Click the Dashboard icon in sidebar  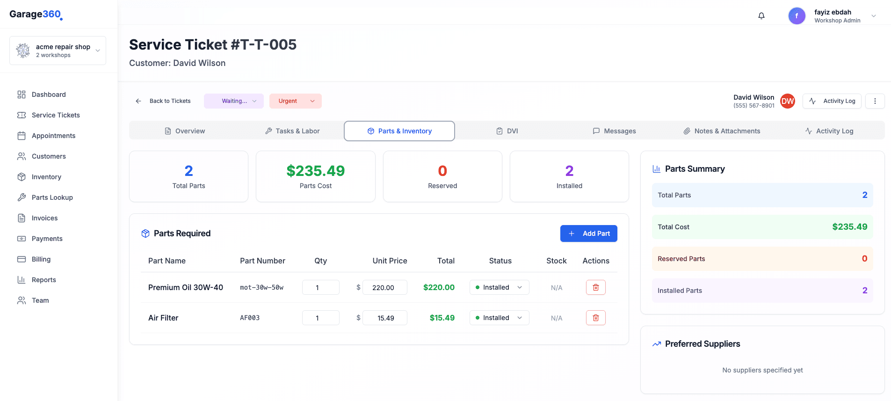tap(22, 95)
